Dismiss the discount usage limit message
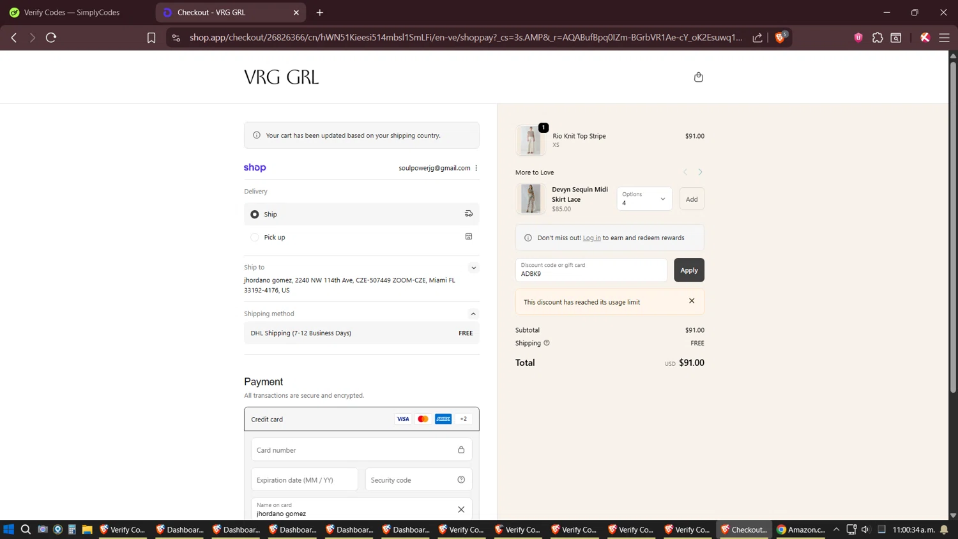Viewport: 958px width, 539px height. (692, 301)
